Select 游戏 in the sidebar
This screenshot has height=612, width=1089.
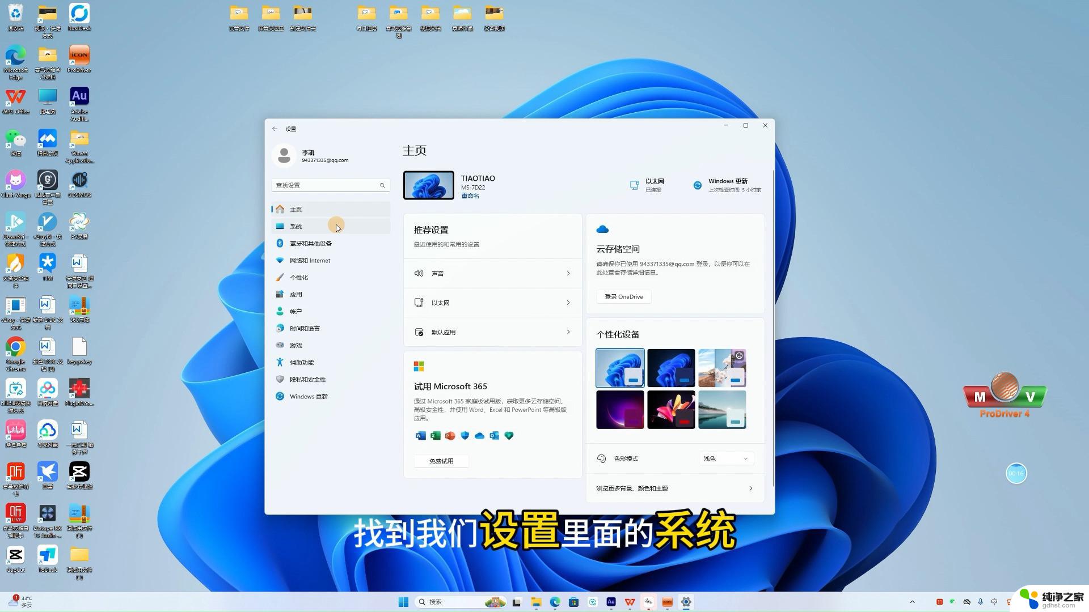click(x=331, y=345)
